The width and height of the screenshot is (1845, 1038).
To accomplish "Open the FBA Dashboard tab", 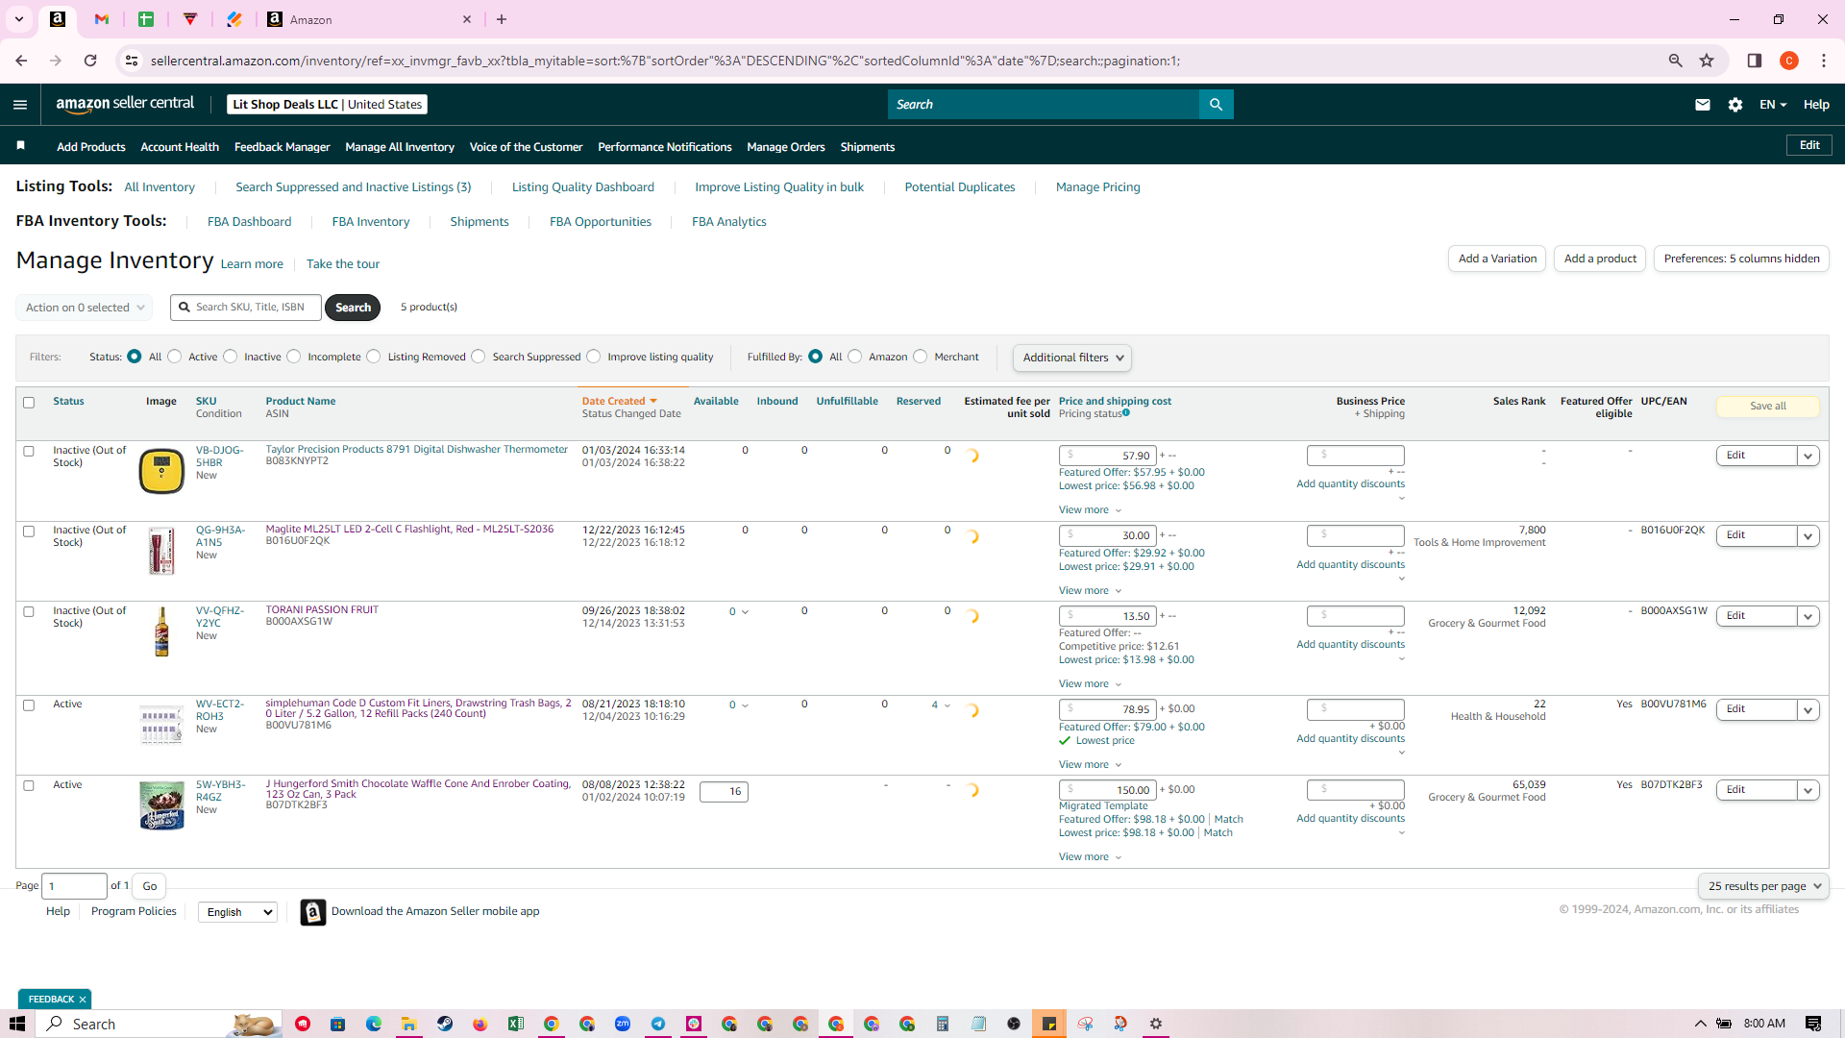I will (249, 222).
